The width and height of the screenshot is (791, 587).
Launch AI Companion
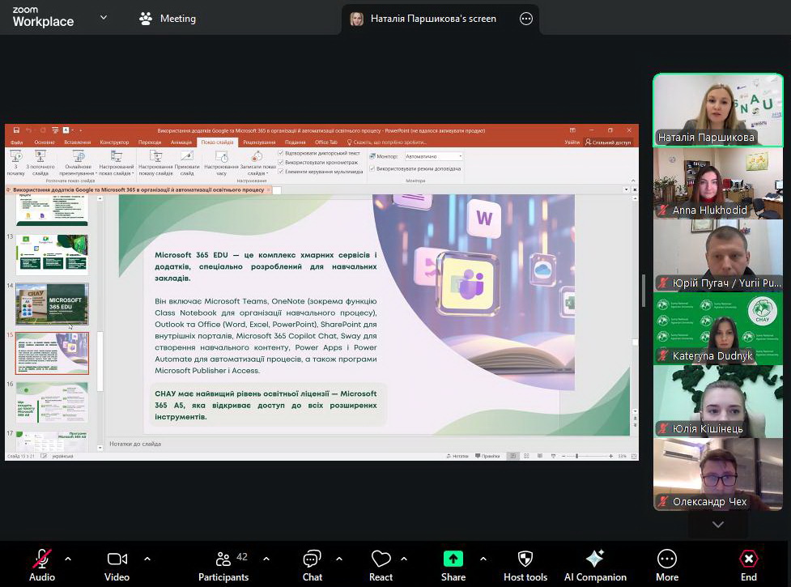coord(595,559)
